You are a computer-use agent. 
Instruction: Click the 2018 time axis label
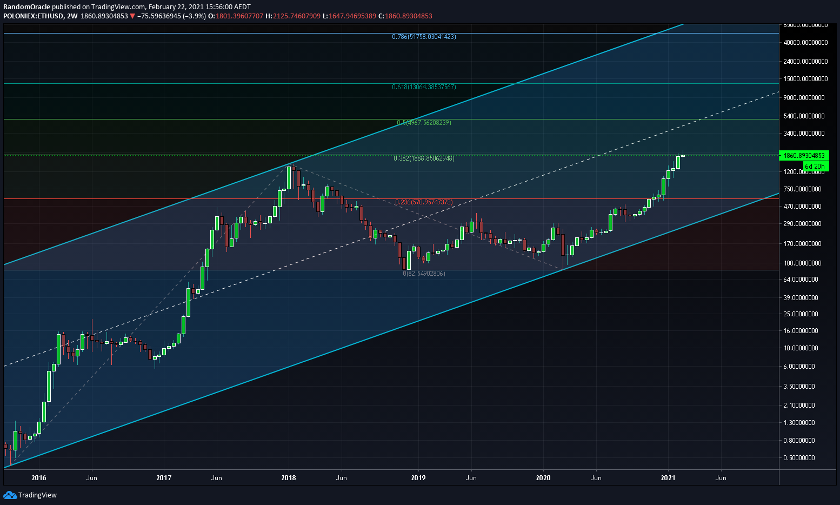click(x=289, y=478)
